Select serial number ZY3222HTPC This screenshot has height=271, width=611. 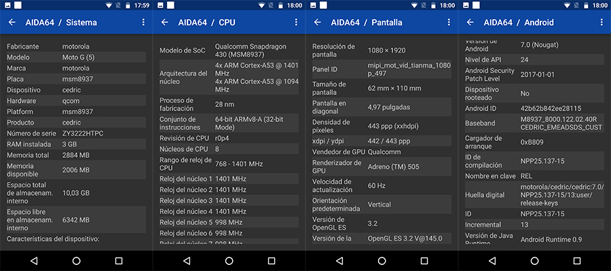pyautogui.click(x=83, y=133)
